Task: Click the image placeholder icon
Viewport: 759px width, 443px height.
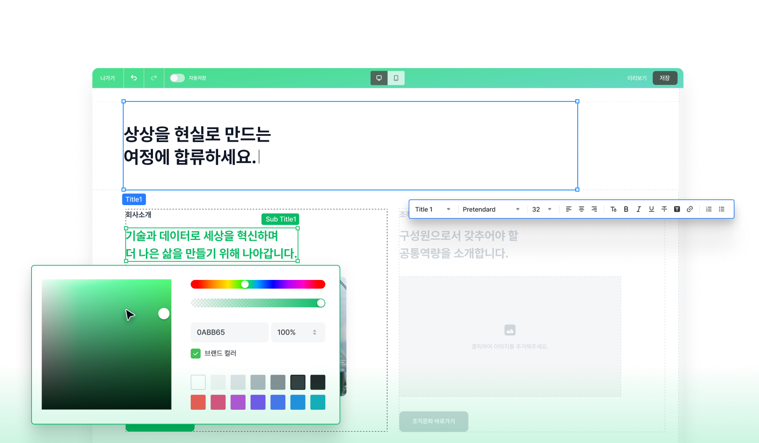Action: (x=510, y=330)
